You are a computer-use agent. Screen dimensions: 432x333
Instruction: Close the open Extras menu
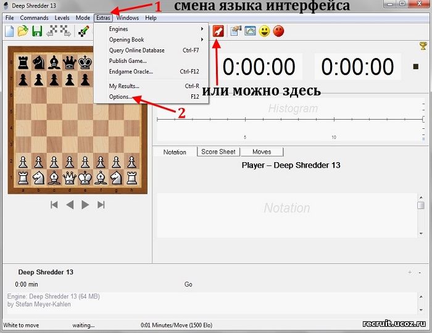103,18
